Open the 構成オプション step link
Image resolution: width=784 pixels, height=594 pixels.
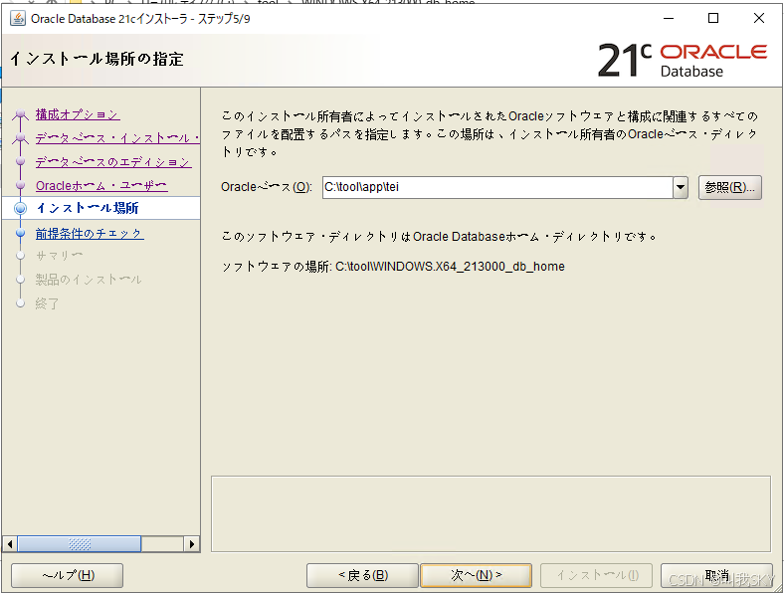(x=78, y=114)
